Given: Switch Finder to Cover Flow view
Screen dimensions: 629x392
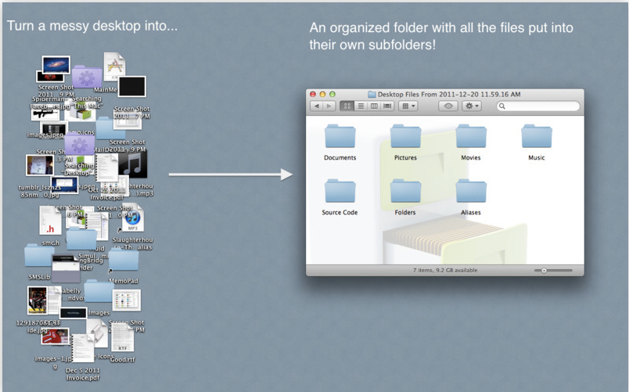Looking at the screenshot, I should 387,106.
